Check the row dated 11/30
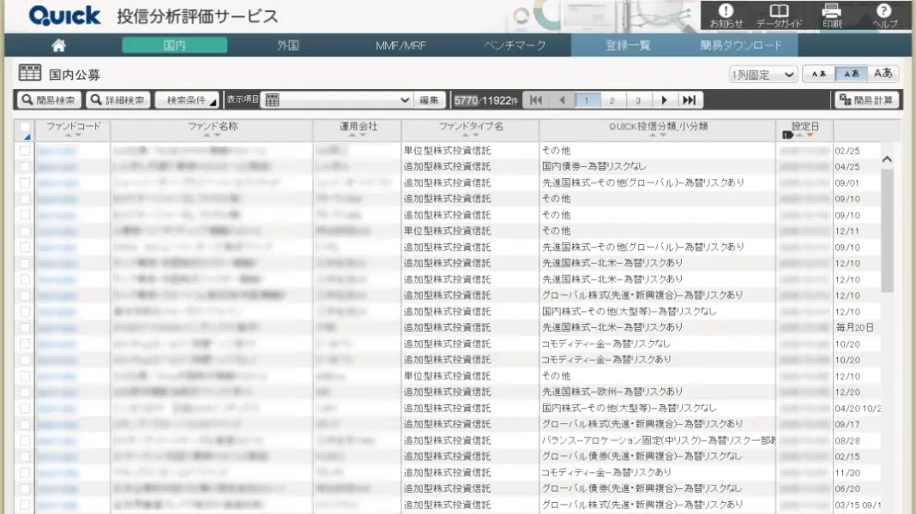This screenshot has width=916, height=514. tap(25, 473)
